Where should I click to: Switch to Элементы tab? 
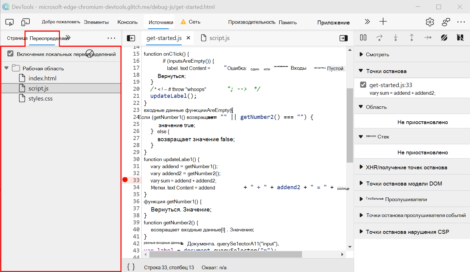click(x=96, y=22)
